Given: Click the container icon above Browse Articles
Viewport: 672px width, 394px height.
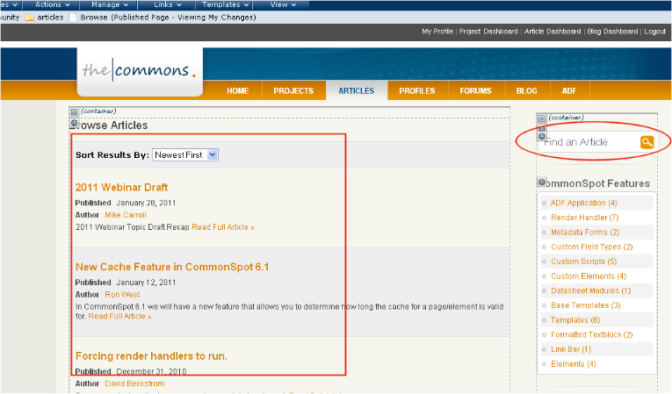Looking at the screenshot, I should point(74,112).
